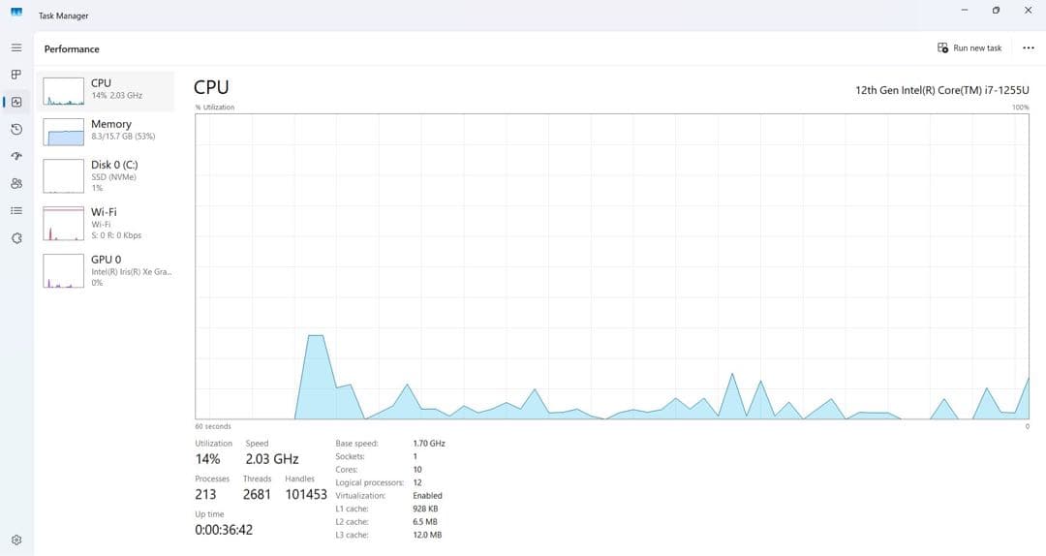Open the Services page puzzle icon
Screen dimensions: 1046x556
click(16, 237)
